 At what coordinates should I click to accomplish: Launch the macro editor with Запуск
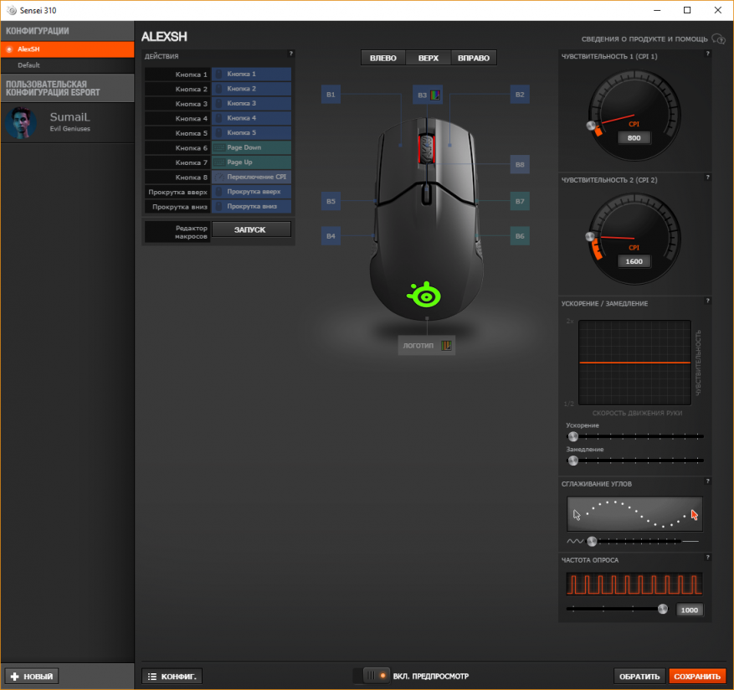click(x=251, y=229)
